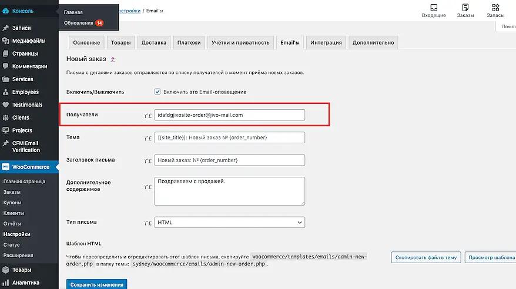The image size is (516, 289).
Task: Focus the Заголовок письма input field
Action: pos(230,160)
